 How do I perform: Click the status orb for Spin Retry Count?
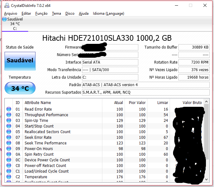point(9,154)
